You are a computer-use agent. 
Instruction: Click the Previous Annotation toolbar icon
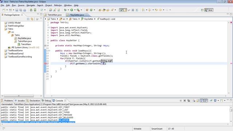(150, 10)
